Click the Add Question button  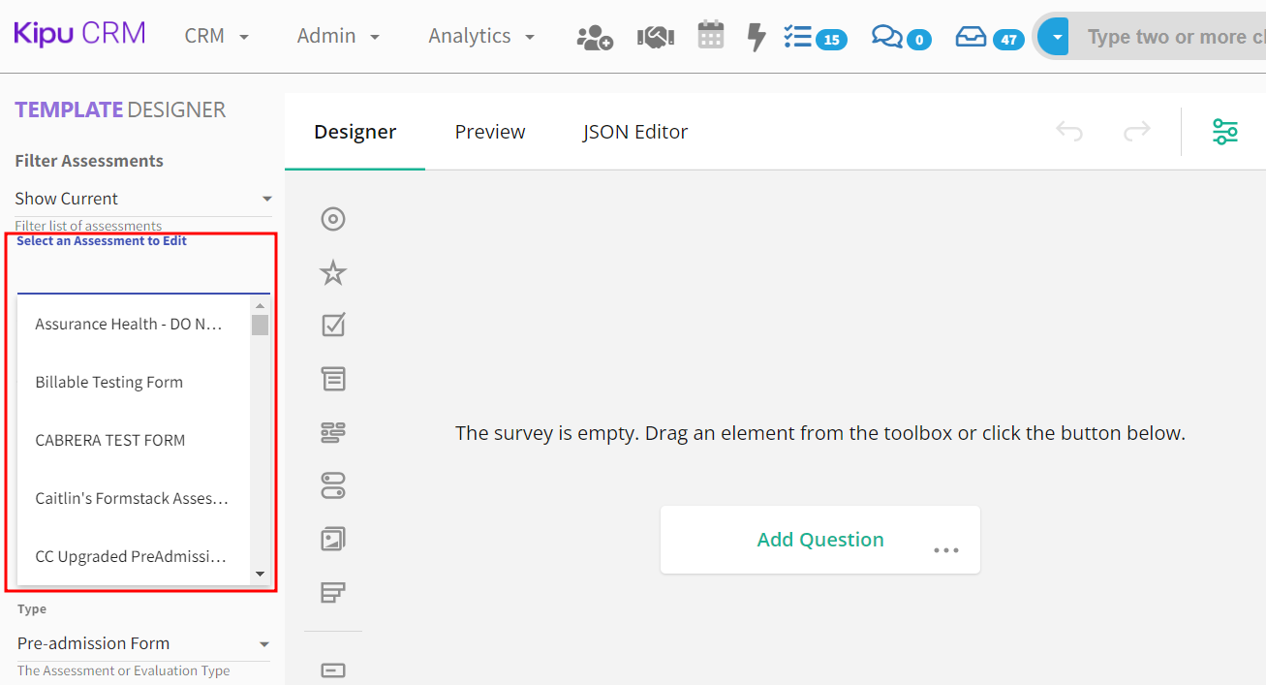click(x=819, y=540)
